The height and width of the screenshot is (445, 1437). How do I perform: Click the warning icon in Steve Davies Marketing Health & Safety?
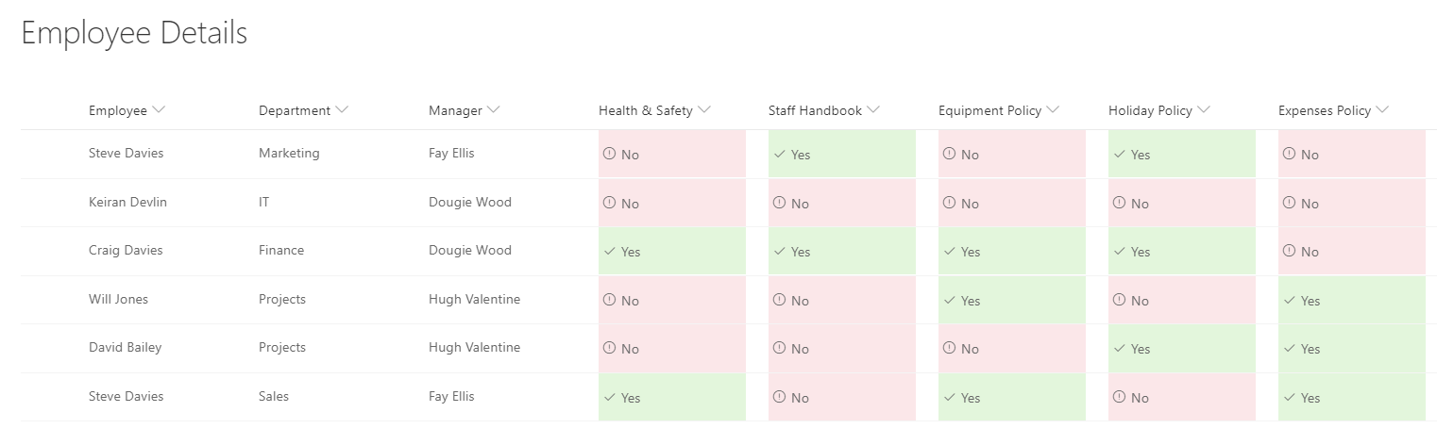(609, 154)
